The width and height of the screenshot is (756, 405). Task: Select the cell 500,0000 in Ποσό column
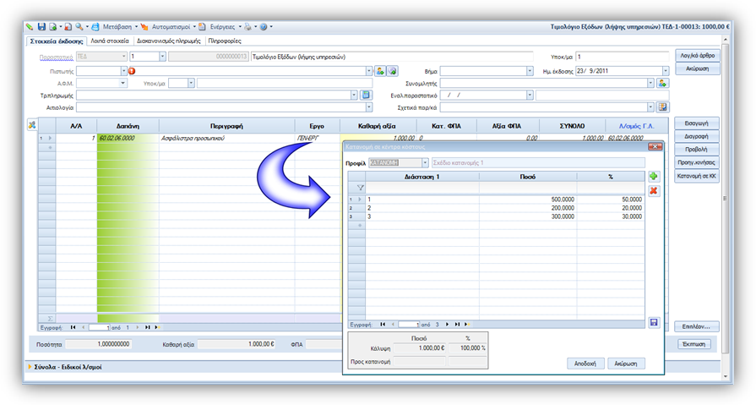pos(528,200)
